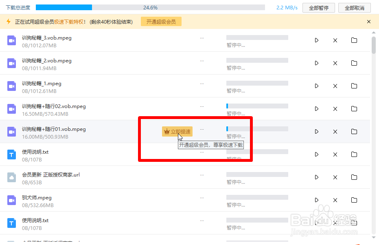379x245 pixels.
Task: Click video file icon of 训狗秘籍_3.vob.mpeg
Action: point(11,40)
